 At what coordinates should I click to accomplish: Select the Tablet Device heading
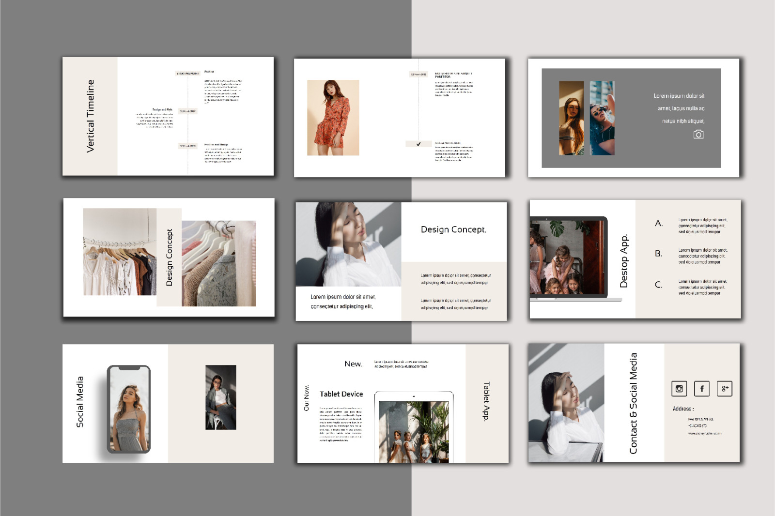[341, 394]
